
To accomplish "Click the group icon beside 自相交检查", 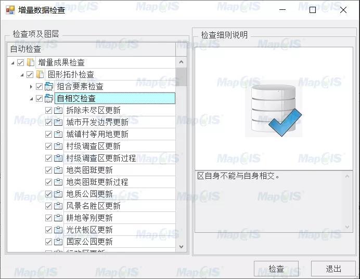I will [x=49, y=98].
